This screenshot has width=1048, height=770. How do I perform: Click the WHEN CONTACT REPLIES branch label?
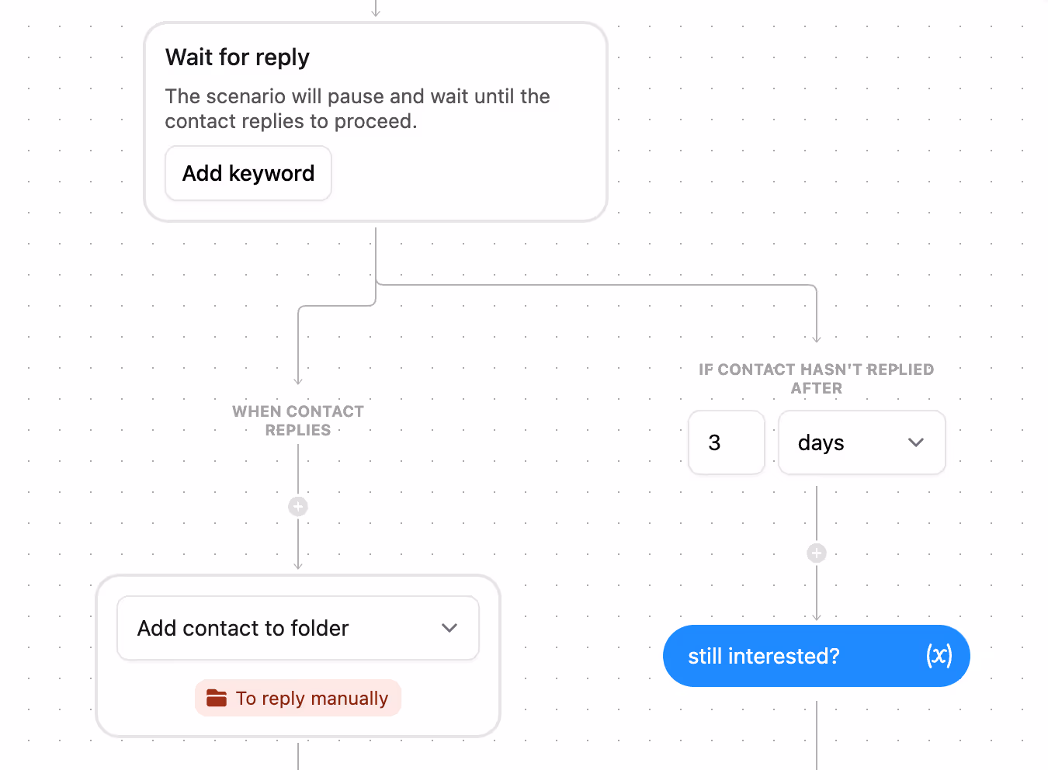tap(298, 420)
